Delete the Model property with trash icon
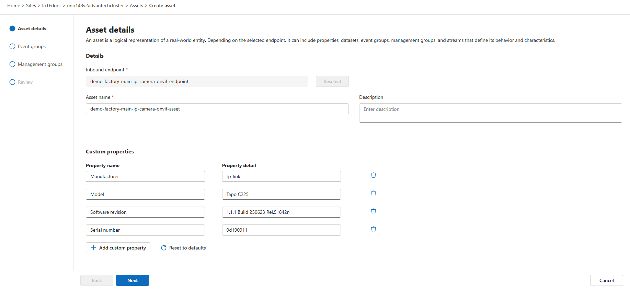The image size is (630, 290). pyautogui.click(x=374, y=194)
